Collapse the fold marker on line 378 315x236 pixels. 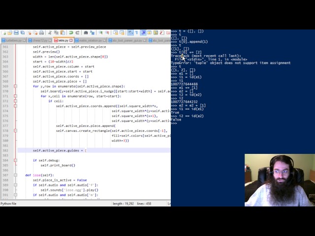coord(15,131)
